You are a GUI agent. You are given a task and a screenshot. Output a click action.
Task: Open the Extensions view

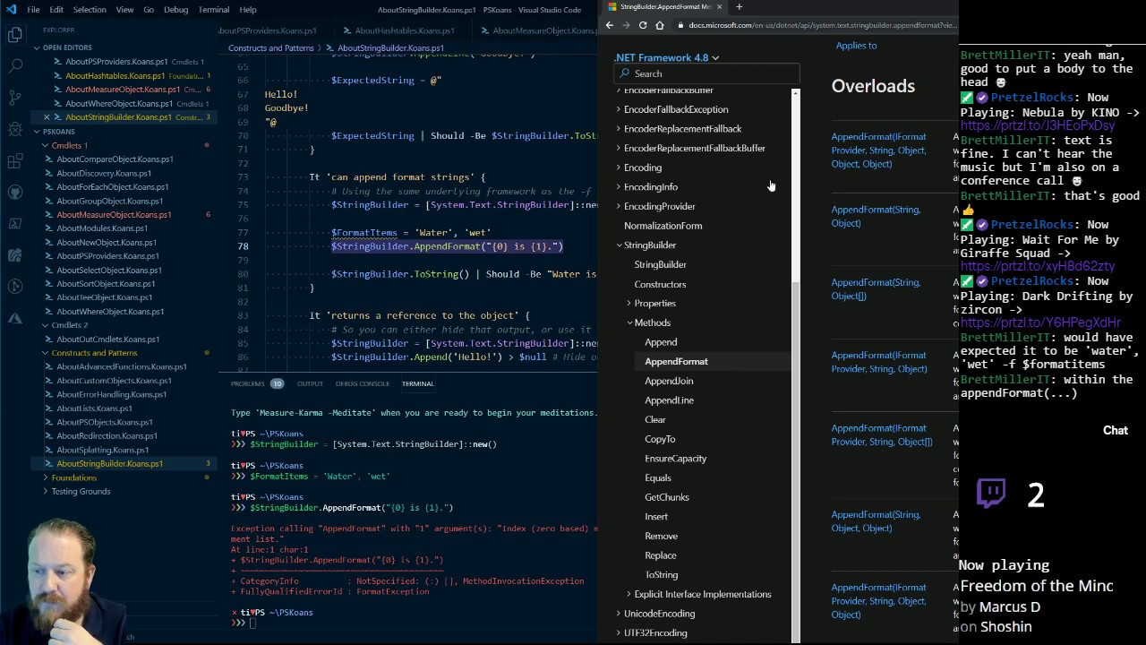(15, 161)
